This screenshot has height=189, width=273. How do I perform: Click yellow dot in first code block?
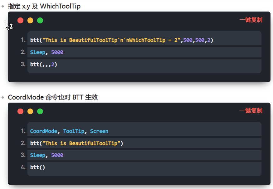tap(30, 21)
